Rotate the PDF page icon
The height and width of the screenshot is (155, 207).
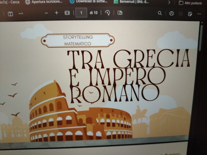(x=107, y=13)
